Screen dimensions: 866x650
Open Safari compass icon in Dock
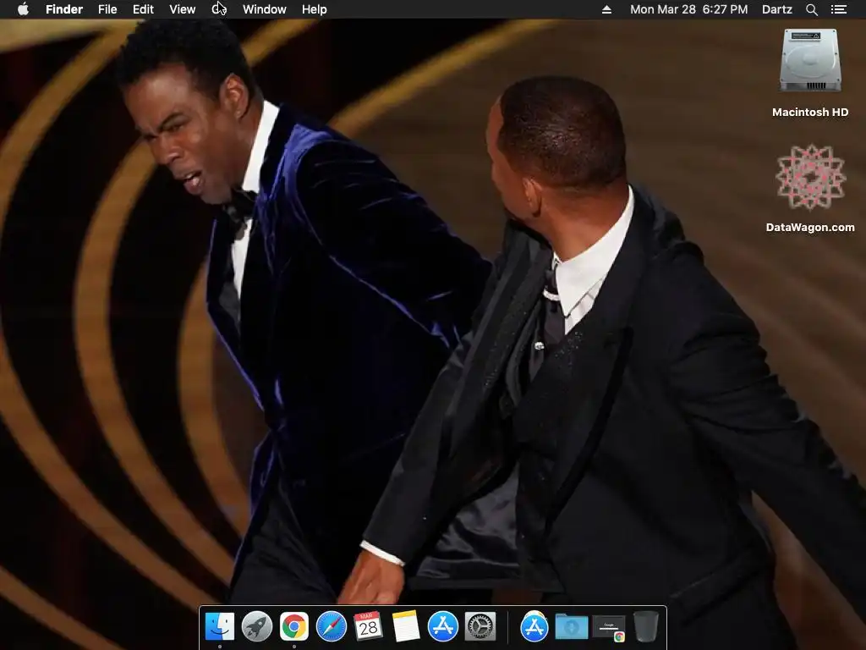[x=332, y=627]
